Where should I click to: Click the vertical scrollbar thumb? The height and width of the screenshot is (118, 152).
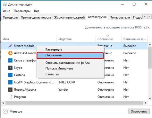tap(150, 58)
